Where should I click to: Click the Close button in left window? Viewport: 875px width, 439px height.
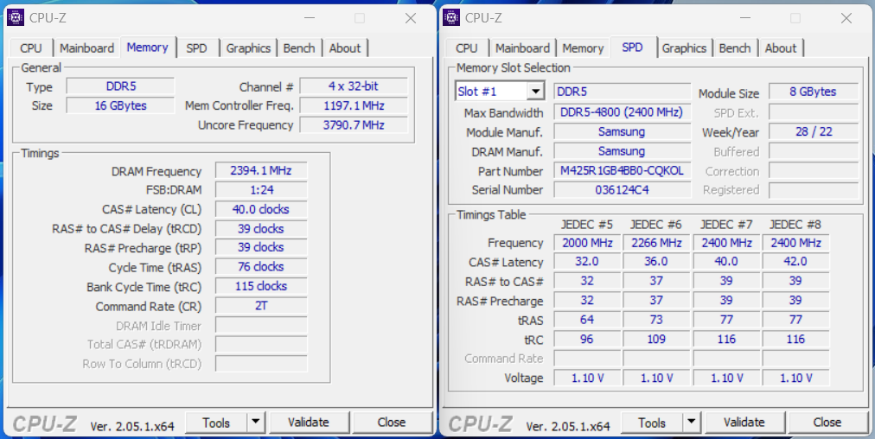pyautogui.click(x=392, y=423)
